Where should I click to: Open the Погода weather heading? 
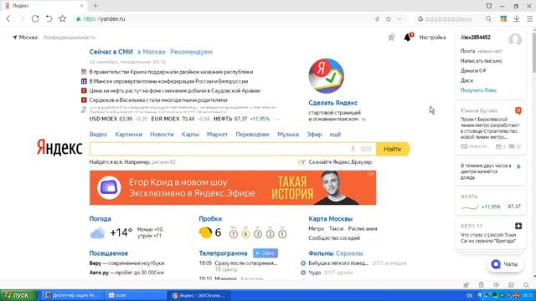click(100, 219)
